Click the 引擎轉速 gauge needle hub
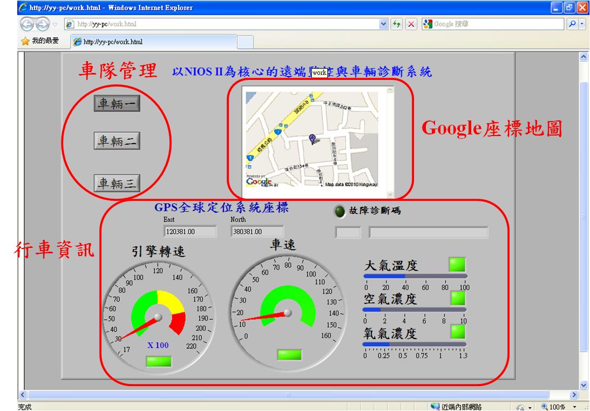This screenshot has width=590, height=411. 158,317
